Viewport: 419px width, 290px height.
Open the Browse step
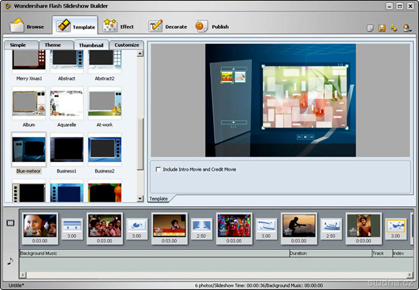27,26
